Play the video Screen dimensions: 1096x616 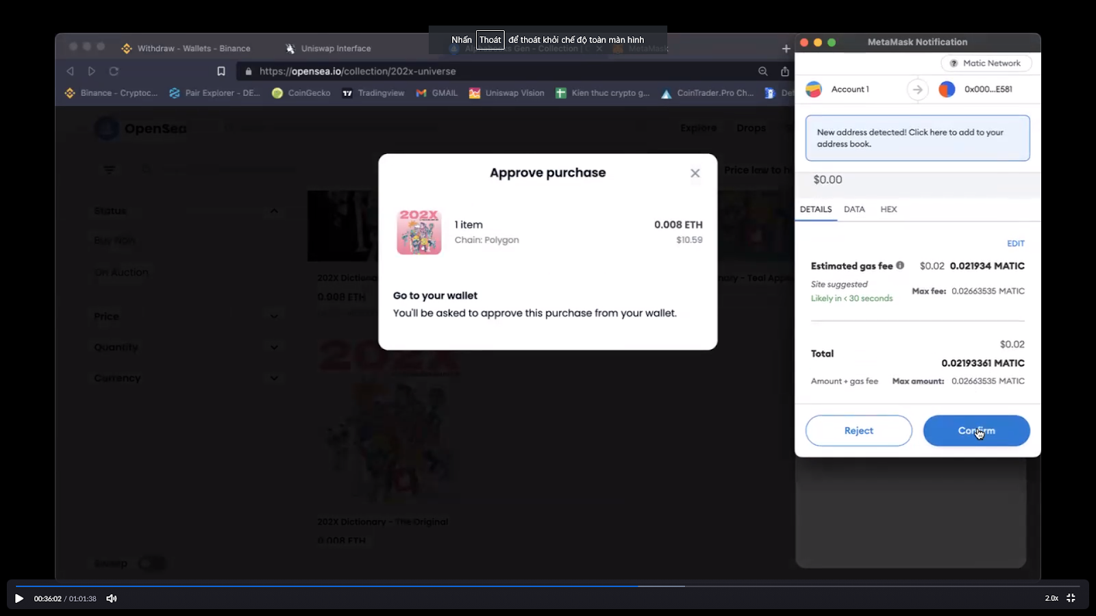coord(19,598)
